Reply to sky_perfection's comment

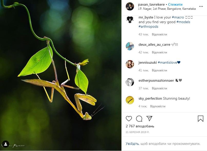click(158, 106)
